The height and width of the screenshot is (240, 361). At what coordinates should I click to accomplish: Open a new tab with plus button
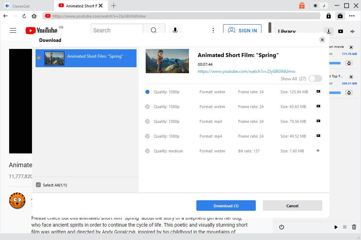[x=113, y=6]
